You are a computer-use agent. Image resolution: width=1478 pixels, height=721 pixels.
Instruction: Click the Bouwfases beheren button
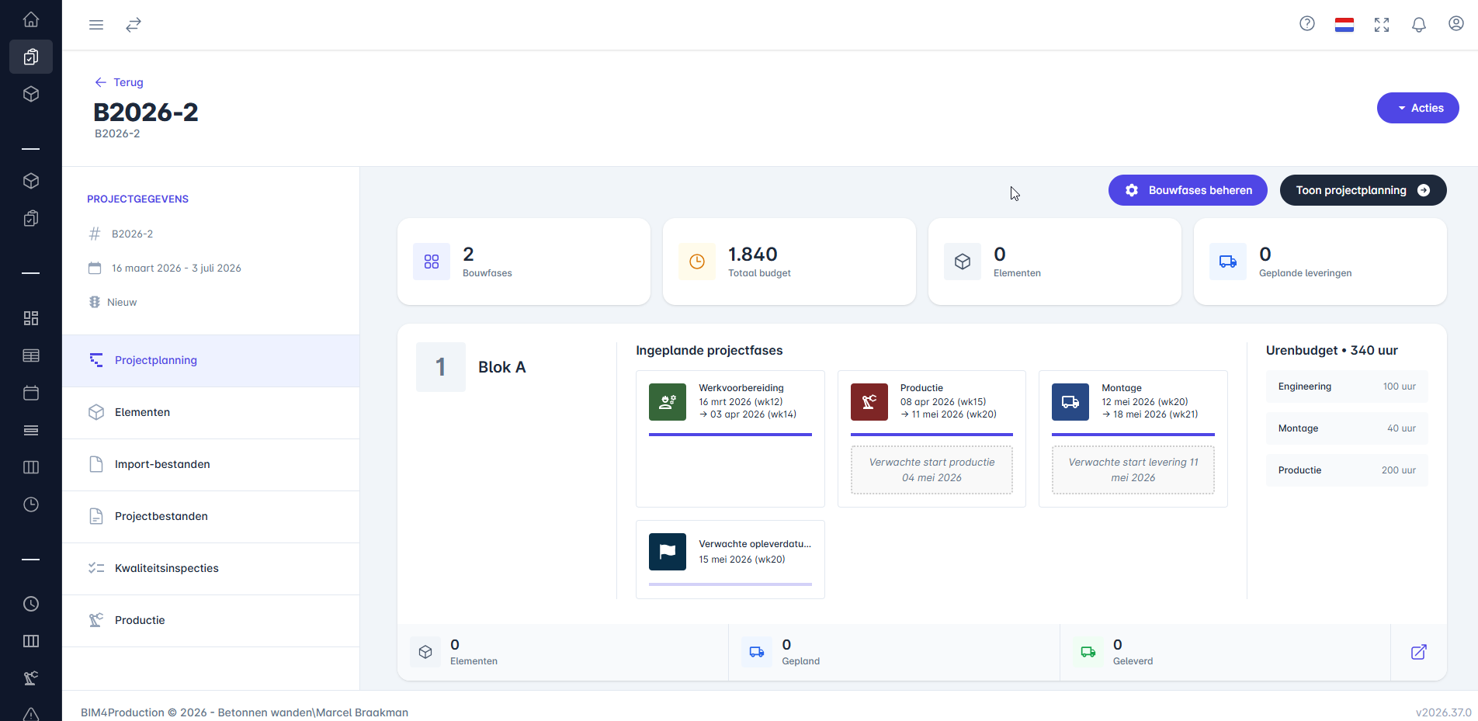[x=1188, y=190]
